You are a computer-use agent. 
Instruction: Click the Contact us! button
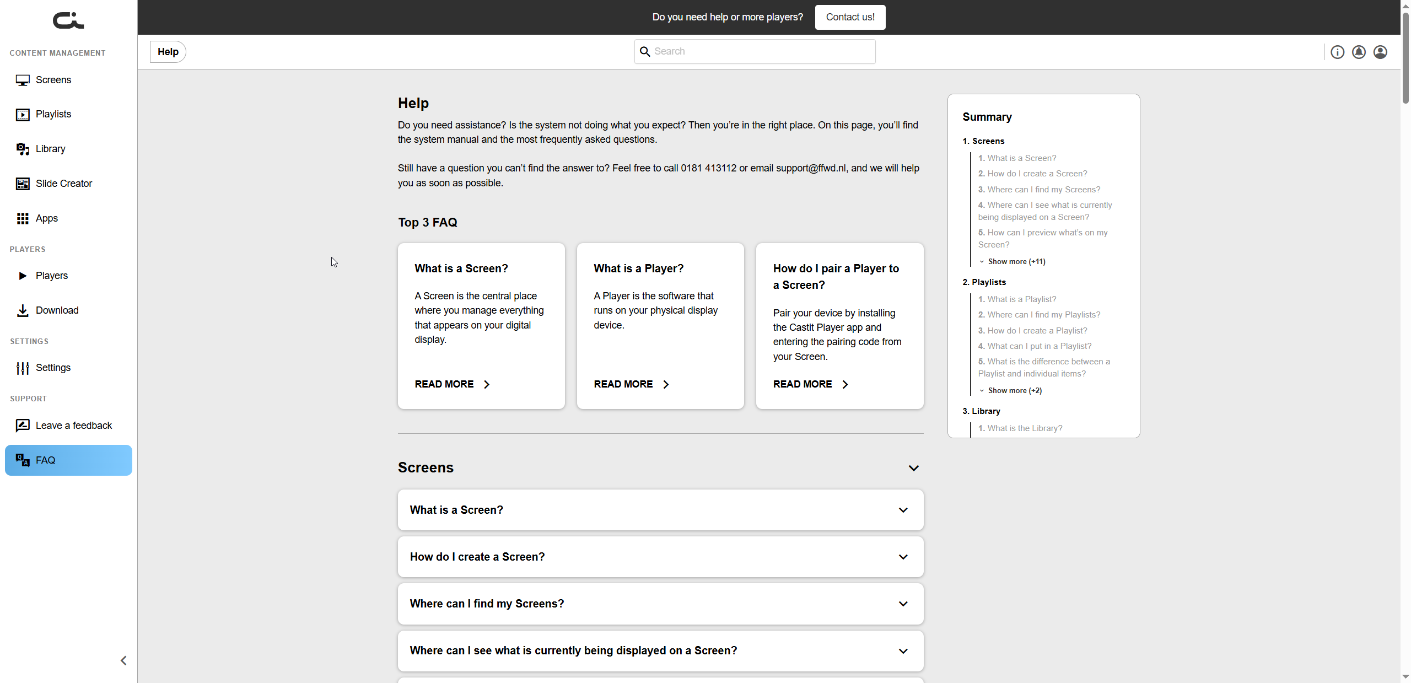tap(849, 17)
